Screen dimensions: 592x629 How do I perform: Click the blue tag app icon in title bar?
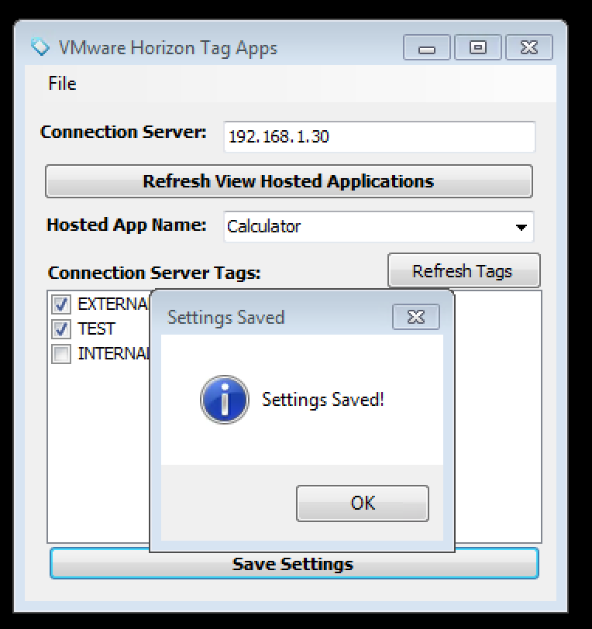point(40,47)
